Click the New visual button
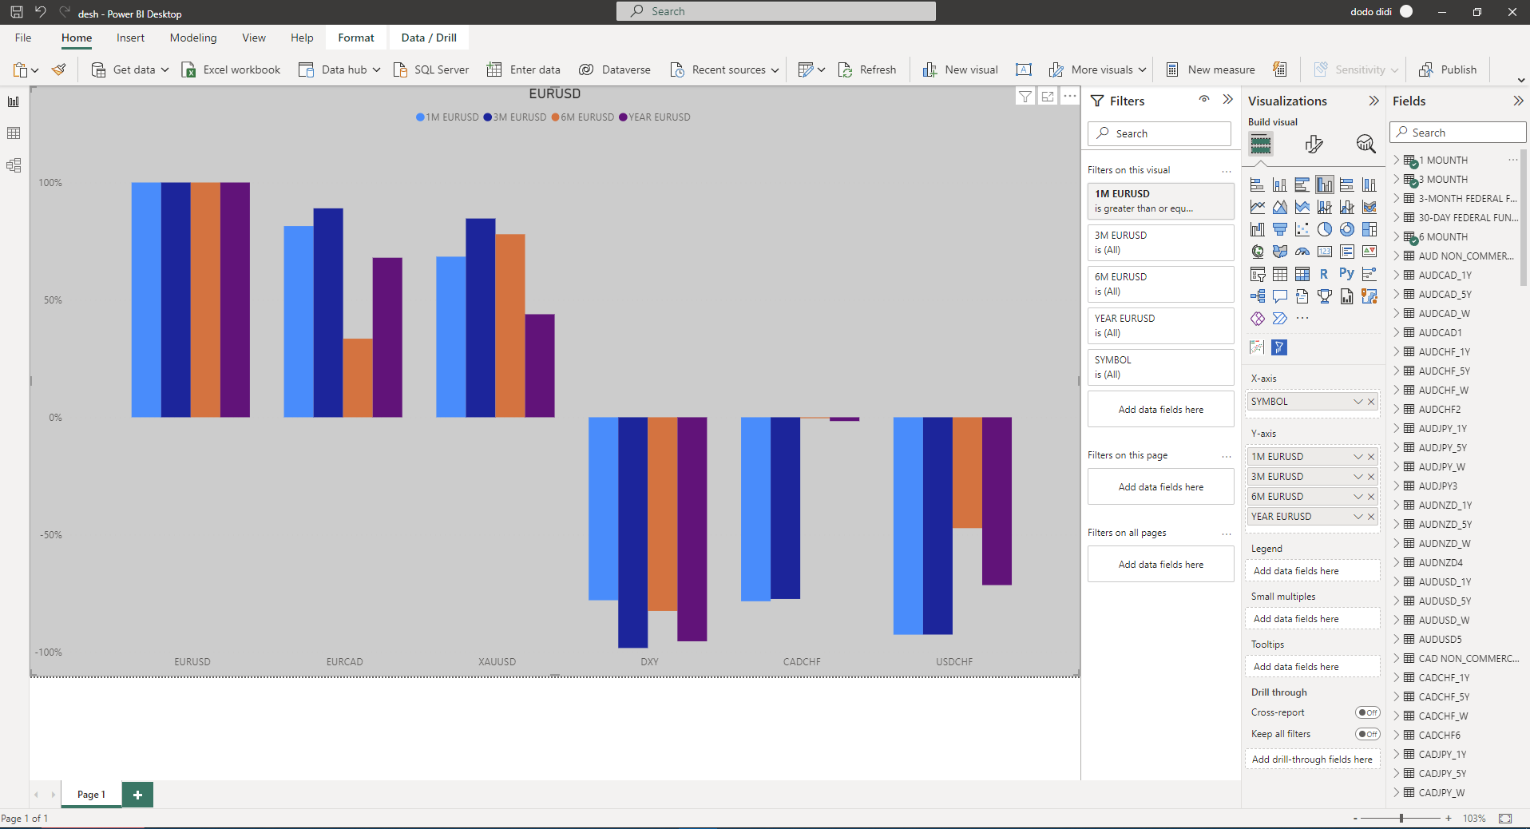This screenshot has width=1530, height=829. 960,69
